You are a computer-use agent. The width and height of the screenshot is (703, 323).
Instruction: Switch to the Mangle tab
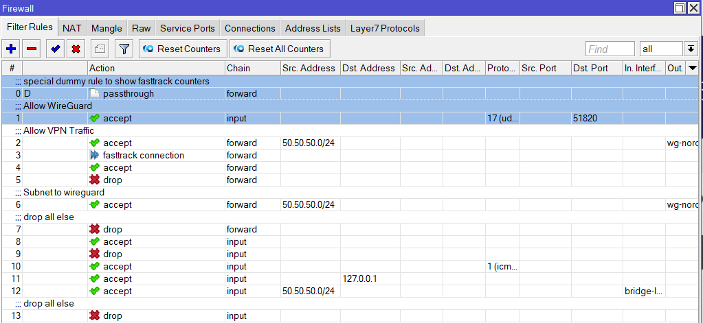pos(107,28)
